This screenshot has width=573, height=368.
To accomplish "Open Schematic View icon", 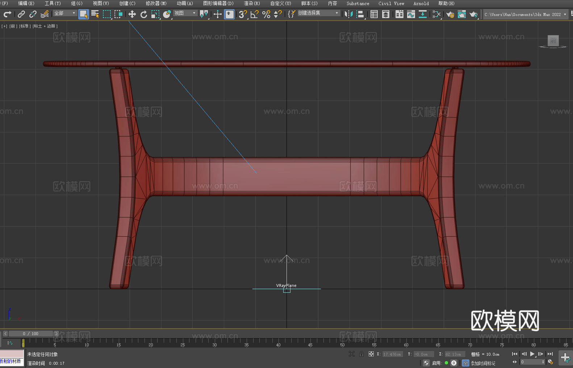I will [436, 14].
